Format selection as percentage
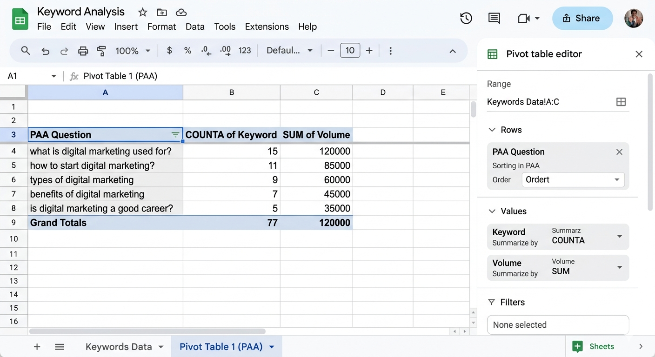The image size is (655, 357). point(187,51)
